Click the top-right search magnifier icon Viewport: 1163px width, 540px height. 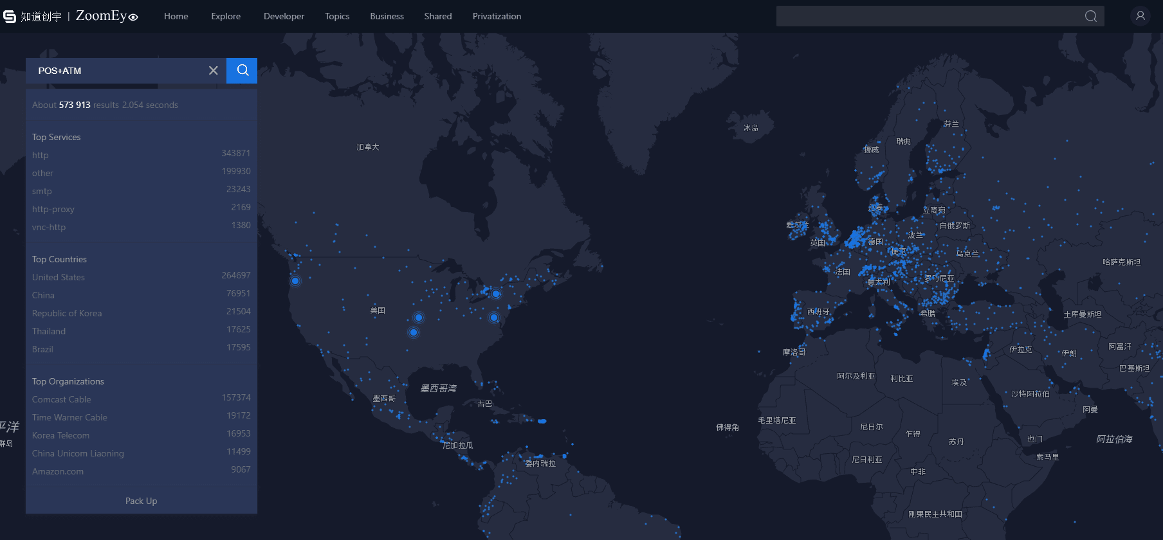[1091, 16]
